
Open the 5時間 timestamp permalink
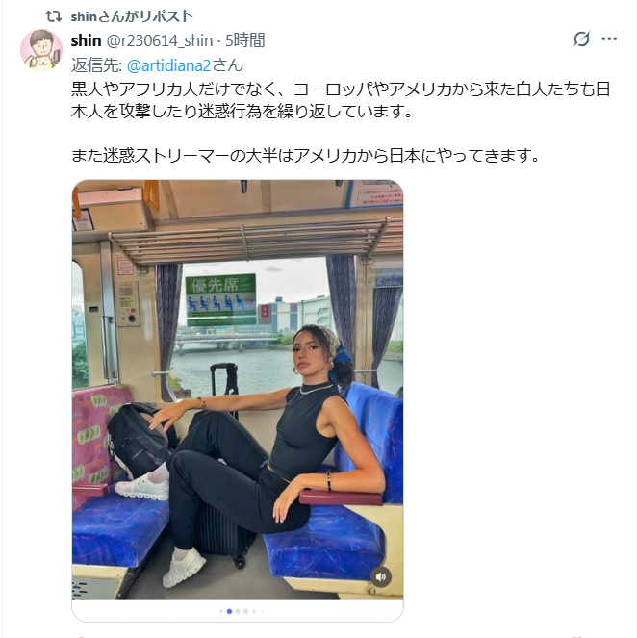point(244,40)
